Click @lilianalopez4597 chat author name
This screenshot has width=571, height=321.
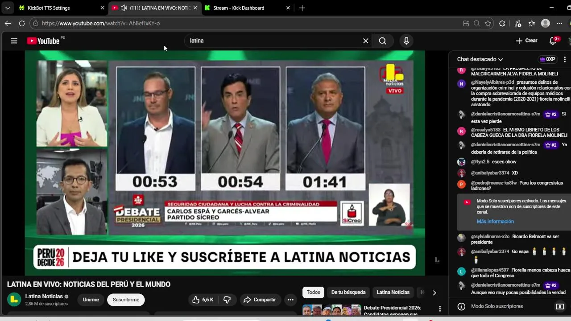pyautogui.click(x=490, y=270)
